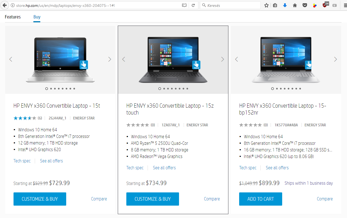Compare the 15-bp152nr laptop
Image resolution: width=347 pixels, height=218 pixels.
(325, 199)
